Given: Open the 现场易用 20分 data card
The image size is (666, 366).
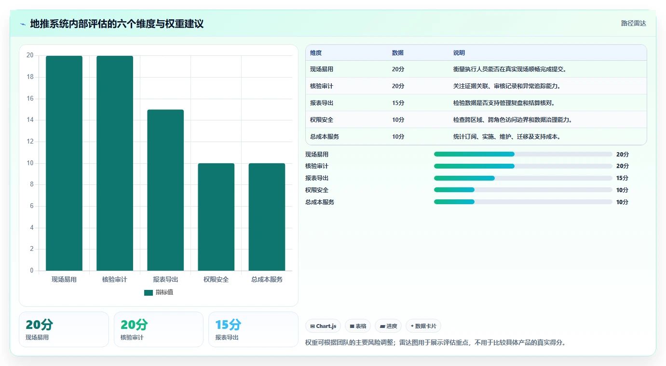Looking at the screenshot, I should (x=64, y=329).
